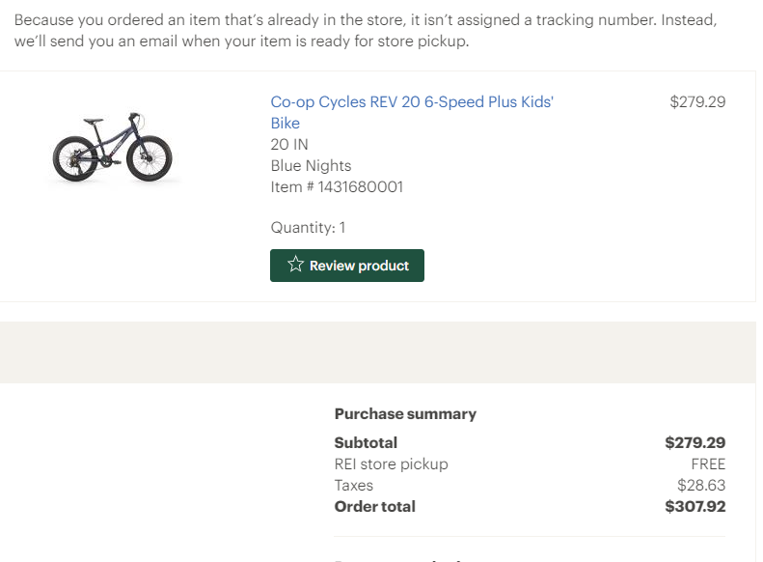Click the Blue Nights color name
The height and width of the screenshot is (562, 763).
[311, 165]
